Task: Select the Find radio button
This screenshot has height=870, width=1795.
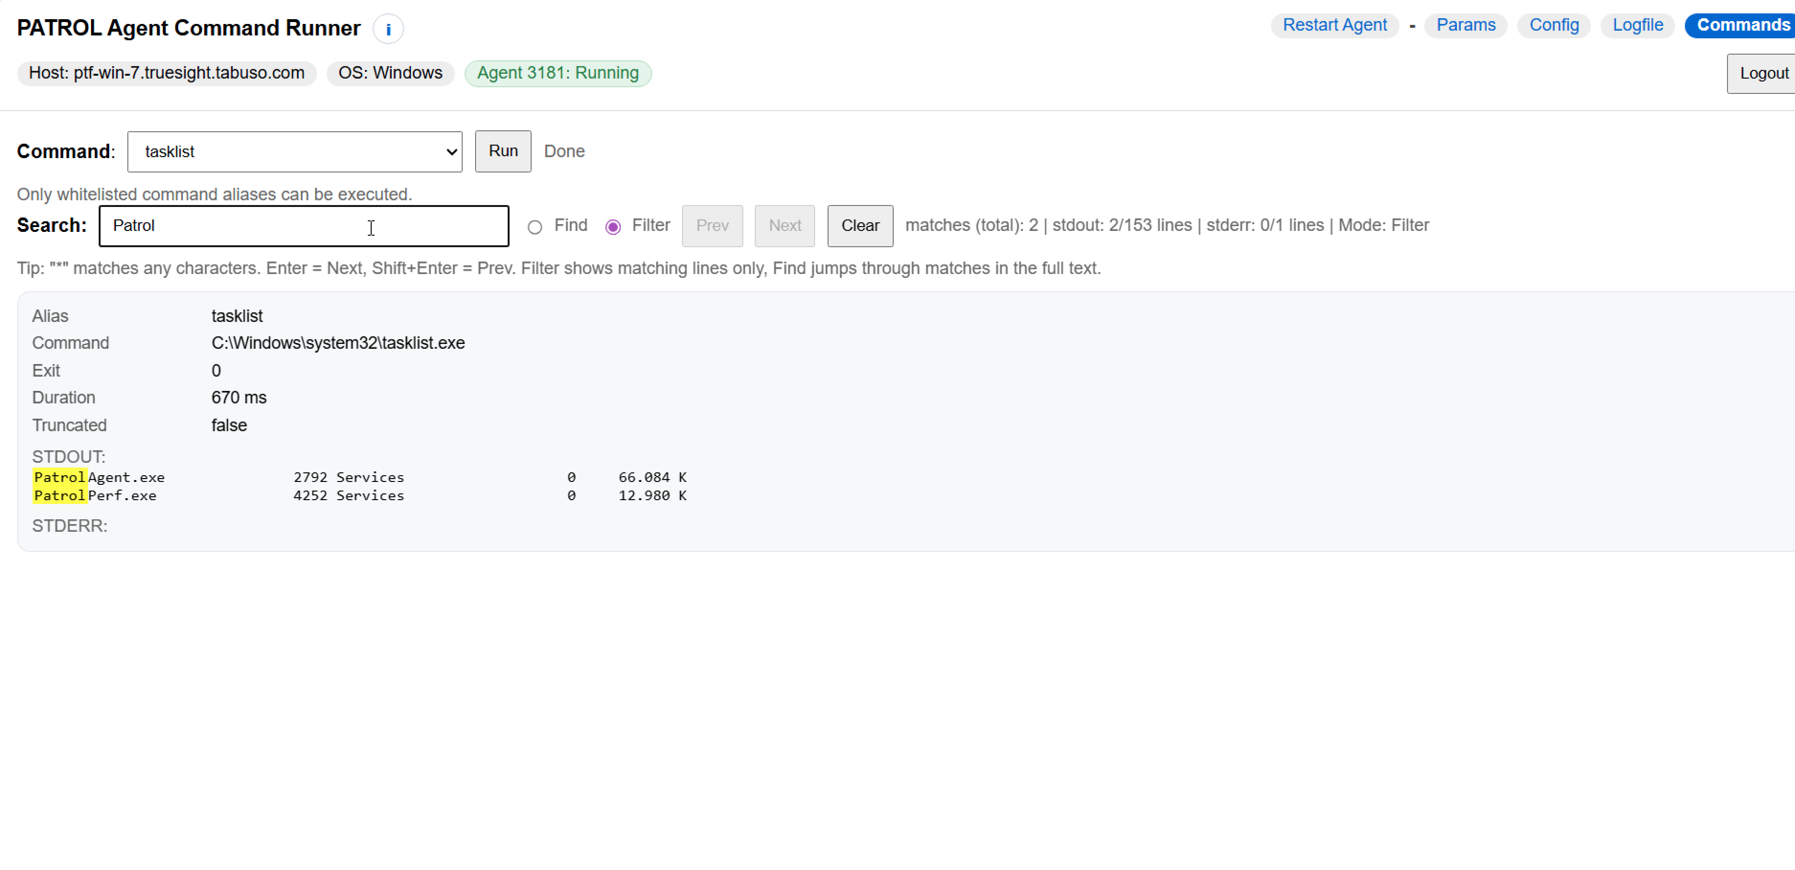Action: (x=534, y=227)
